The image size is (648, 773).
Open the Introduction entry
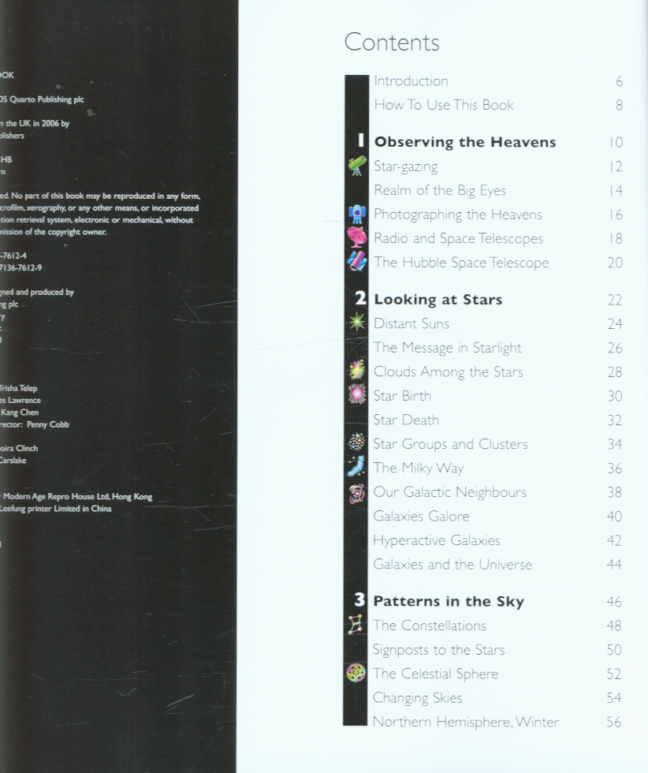[x=411, y=80]
